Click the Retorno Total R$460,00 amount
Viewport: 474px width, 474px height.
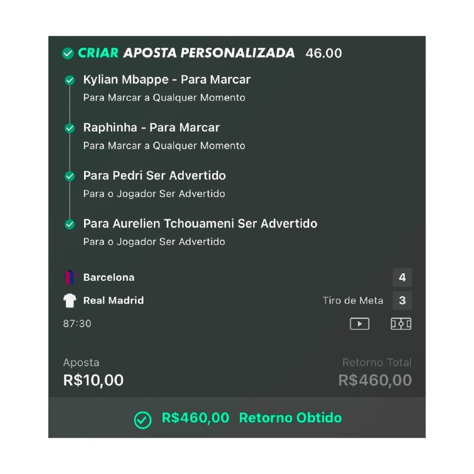[x=374, y=380]
